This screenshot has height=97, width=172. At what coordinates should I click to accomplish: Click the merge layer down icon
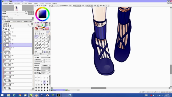[6, 26]
